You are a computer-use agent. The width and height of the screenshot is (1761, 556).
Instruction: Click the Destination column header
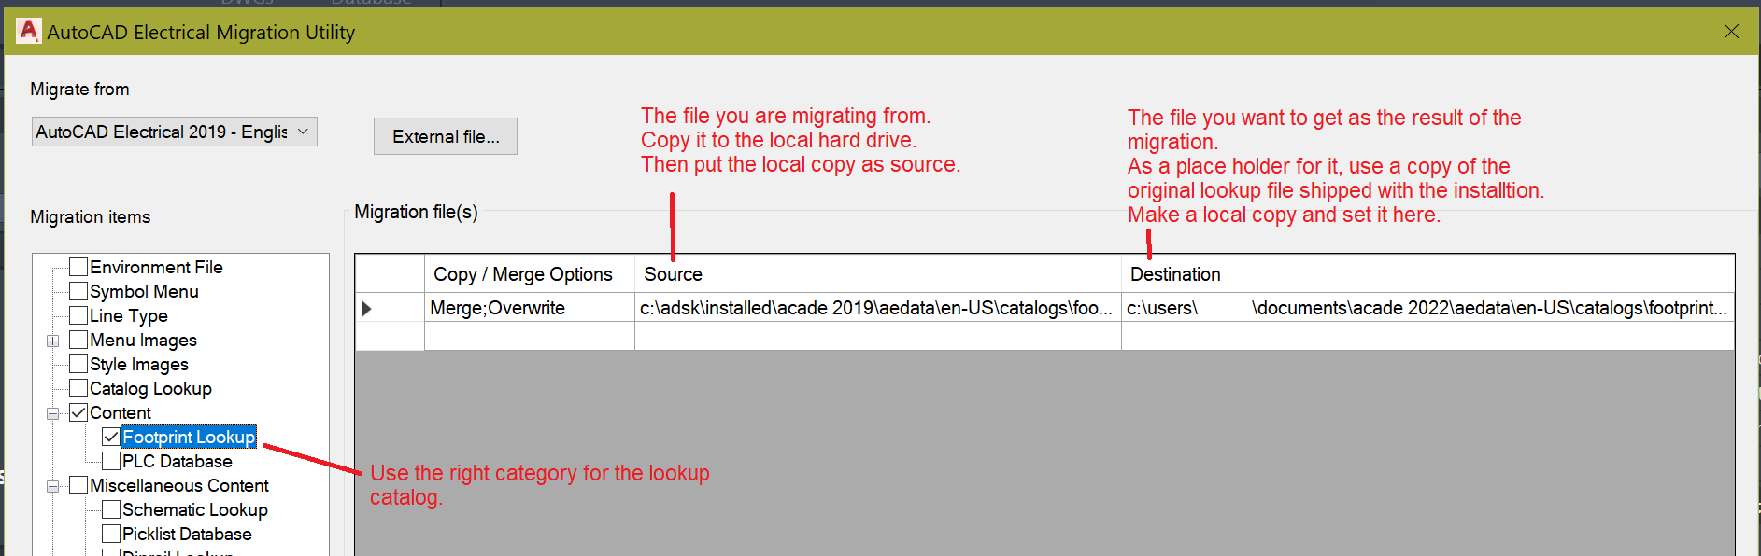click(1427, 274)
